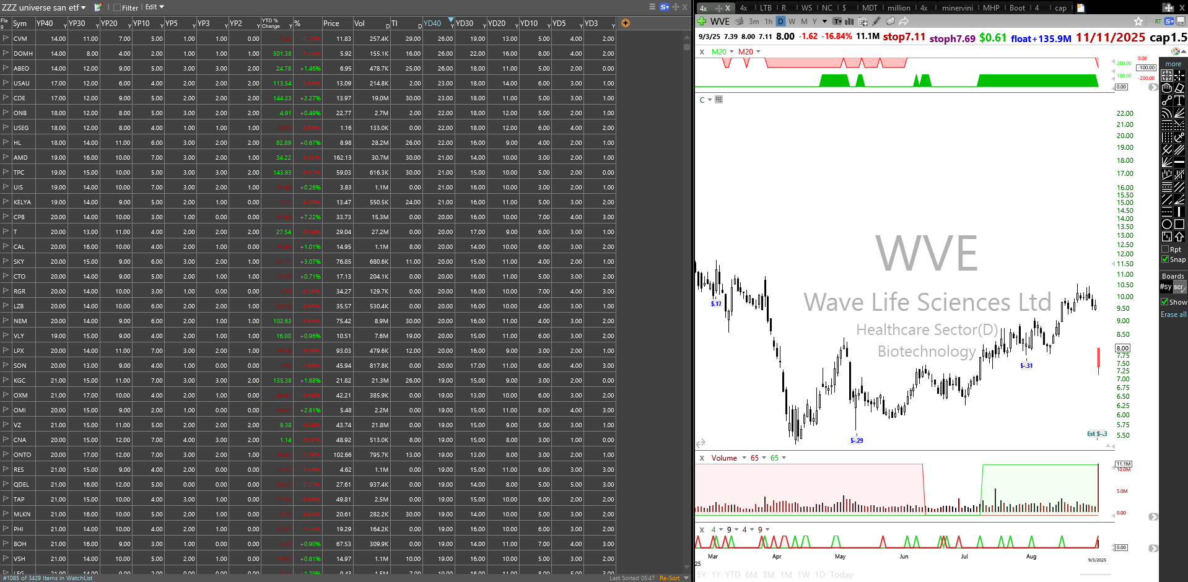Switch to the minervini layout tab
The width and height of the screenshot is (1188, 582).
957,8
